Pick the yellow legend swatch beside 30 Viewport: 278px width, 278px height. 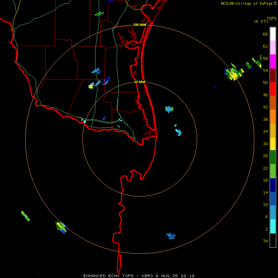pos(273,144)
